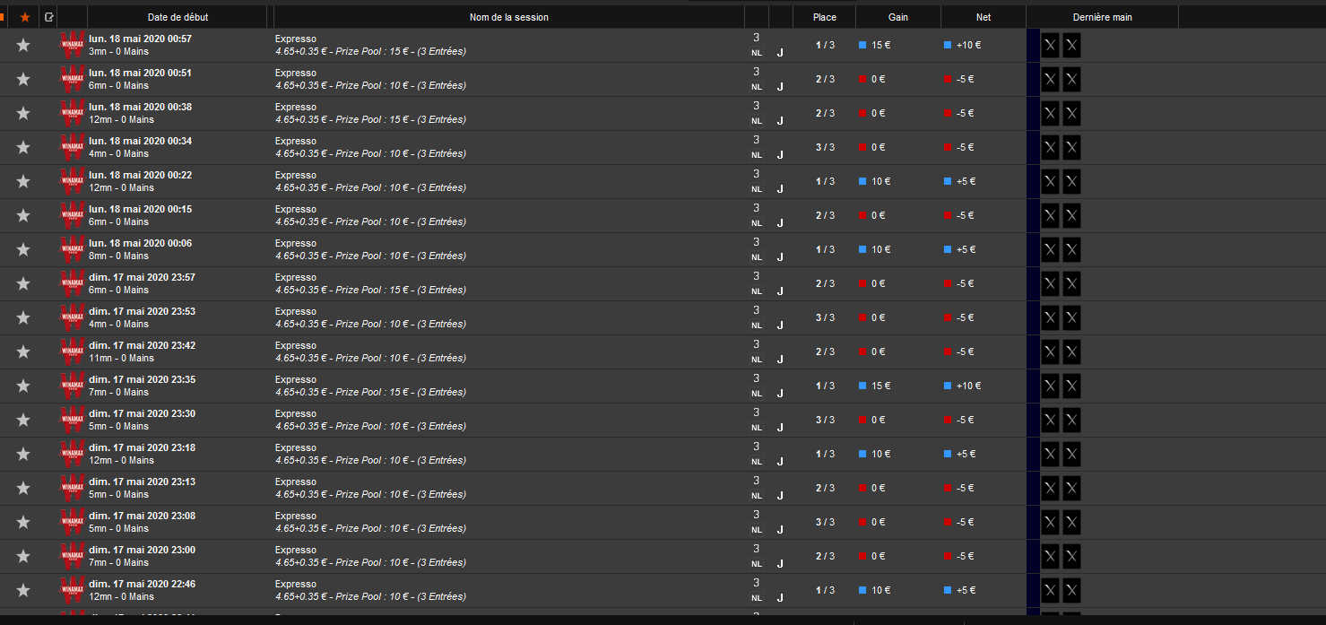Viewport: 1326px width, 625px height.
Task: Click the Winamax logo of the 00:57 session
Action: click(73, 45)
